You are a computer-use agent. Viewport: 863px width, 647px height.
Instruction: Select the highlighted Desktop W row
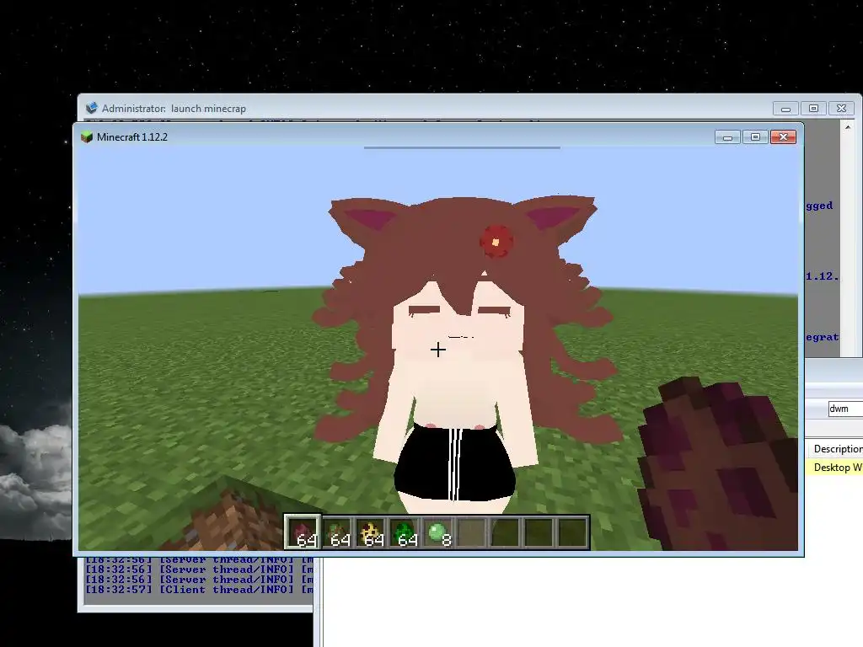(835, 467)
